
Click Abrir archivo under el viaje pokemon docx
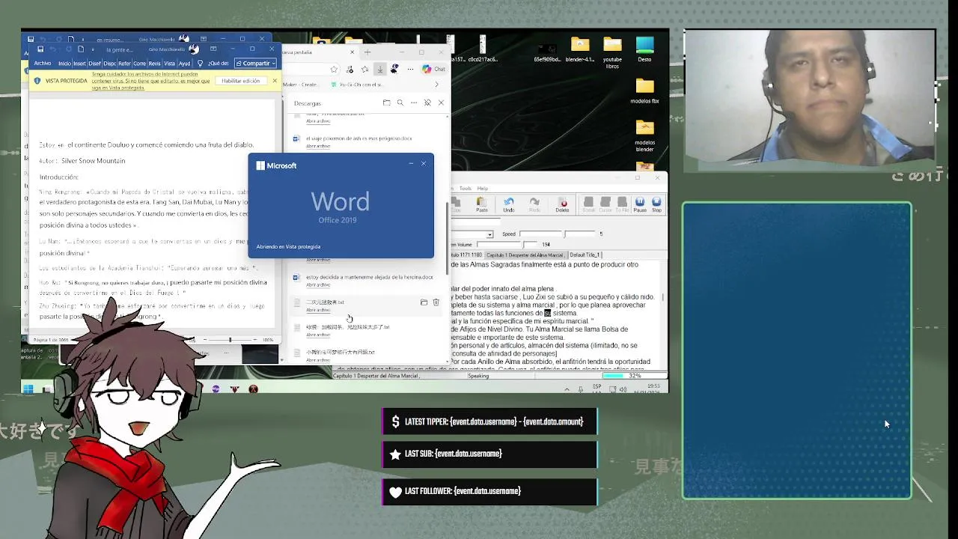pyautogui.click(x=318, y=146)
